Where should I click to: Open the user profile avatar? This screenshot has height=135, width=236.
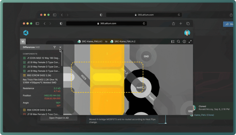coord(187,33)
